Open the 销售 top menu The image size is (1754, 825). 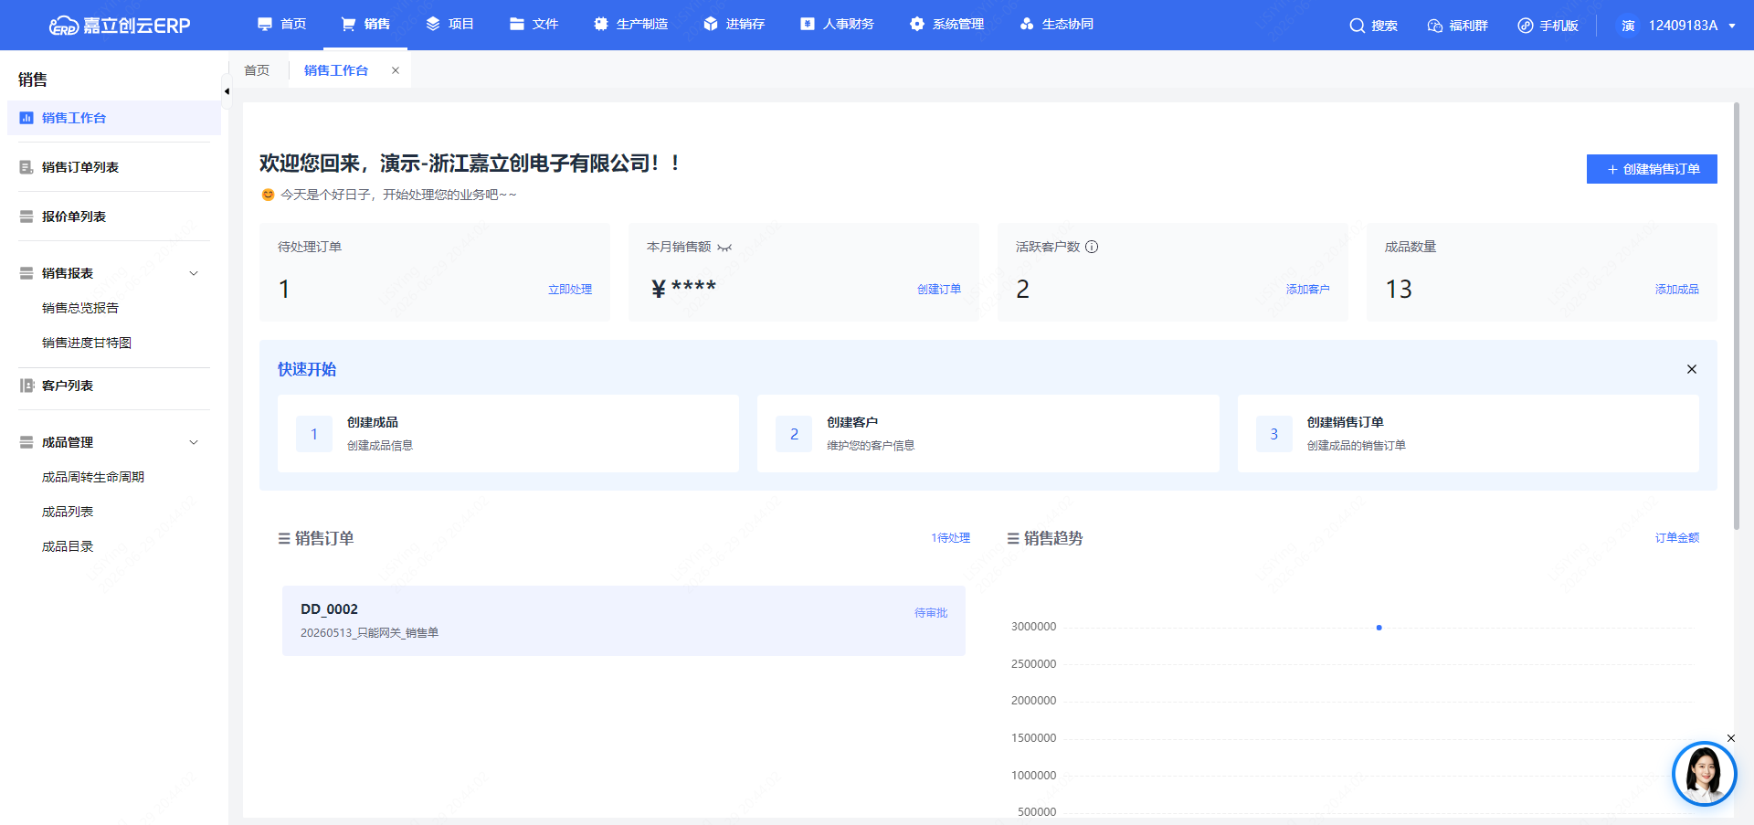point(366,24)
